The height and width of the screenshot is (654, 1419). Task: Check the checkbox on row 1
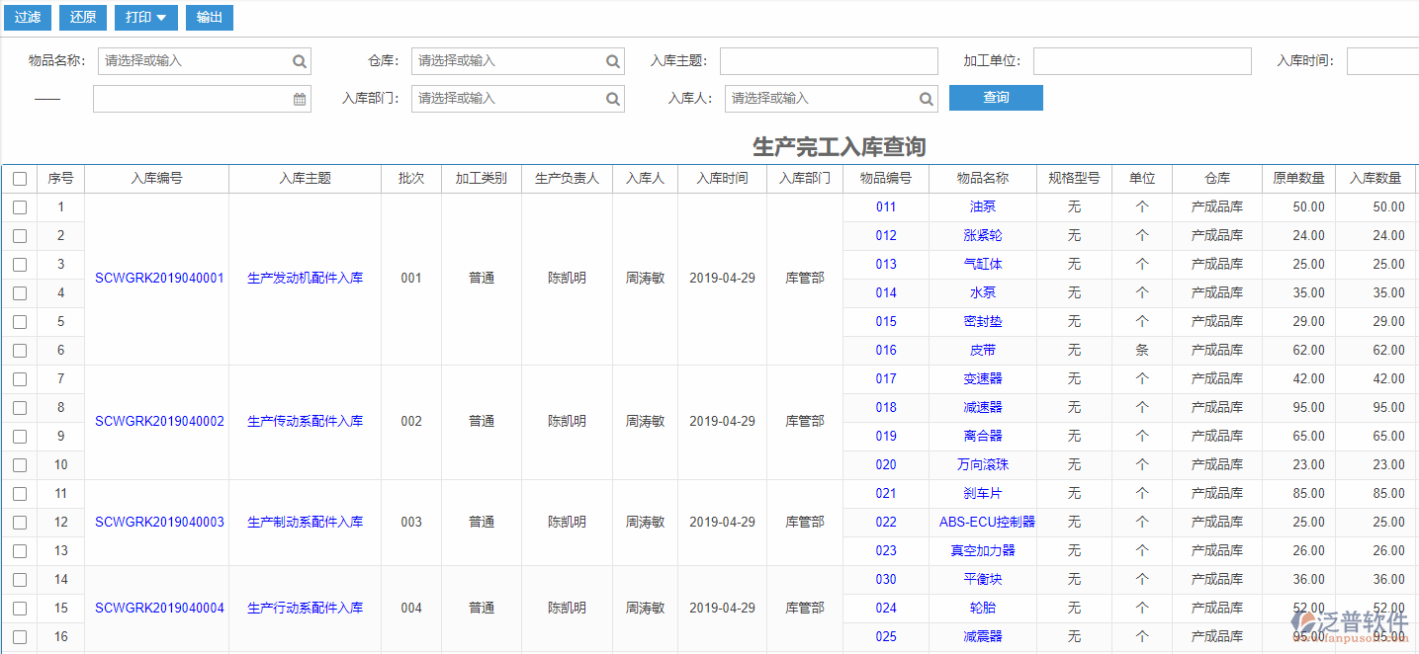click(20, 206)
